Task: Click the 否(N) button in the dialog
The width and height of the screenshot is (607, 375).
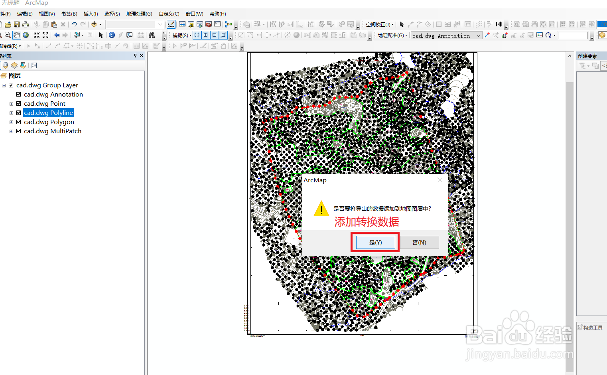Action: [419, 242]
